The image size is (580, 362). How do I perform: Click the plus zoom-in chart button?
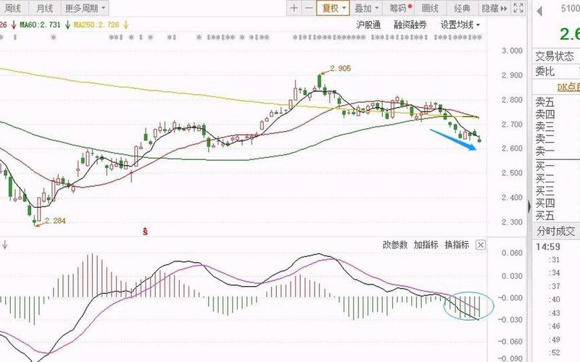[294, 8]
